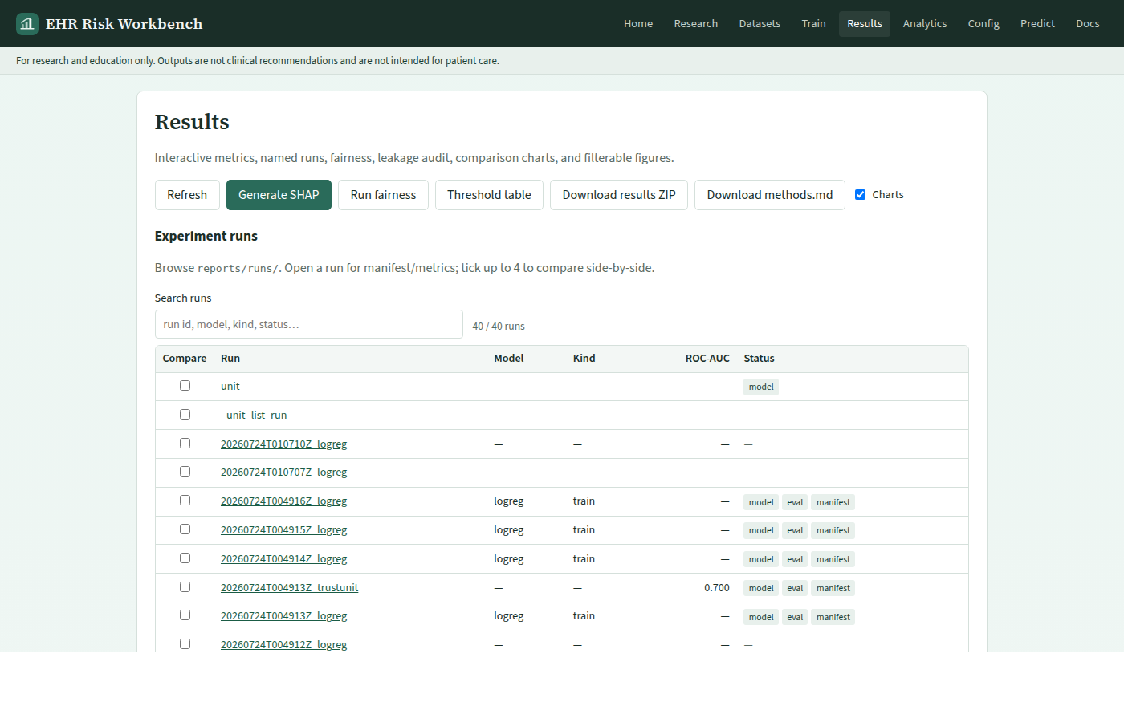Open run 20260724T004913Z_logreg
The width and height of the screenshot is (1124, 722).
(x=284, y=616)
